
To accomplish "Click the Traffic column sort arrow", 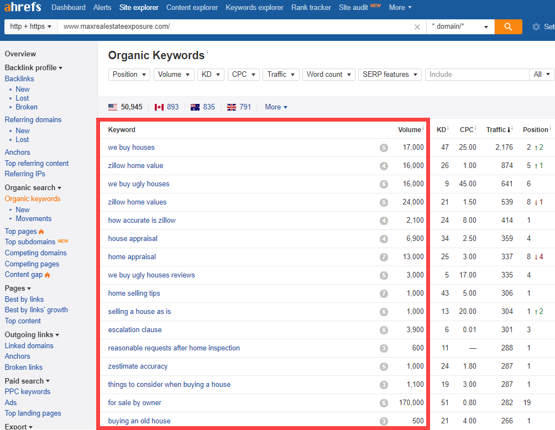I will tap(509, 130).
